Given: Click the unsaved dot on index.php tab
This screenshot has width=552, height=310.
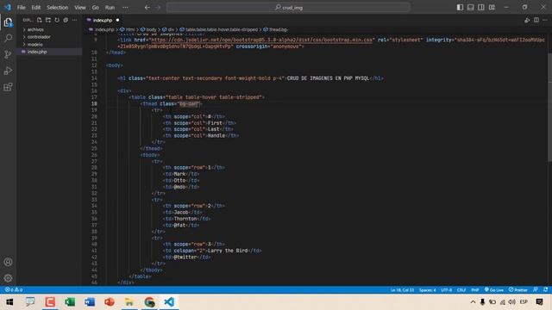Looking at the screenshot, I should [117, 21].
